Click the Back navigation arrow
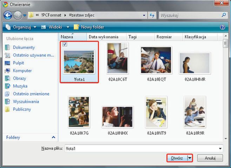 pos(8,15)
